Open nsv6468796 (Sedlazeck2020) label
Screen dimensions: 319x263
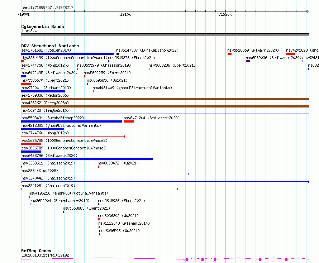coord(49,156)
